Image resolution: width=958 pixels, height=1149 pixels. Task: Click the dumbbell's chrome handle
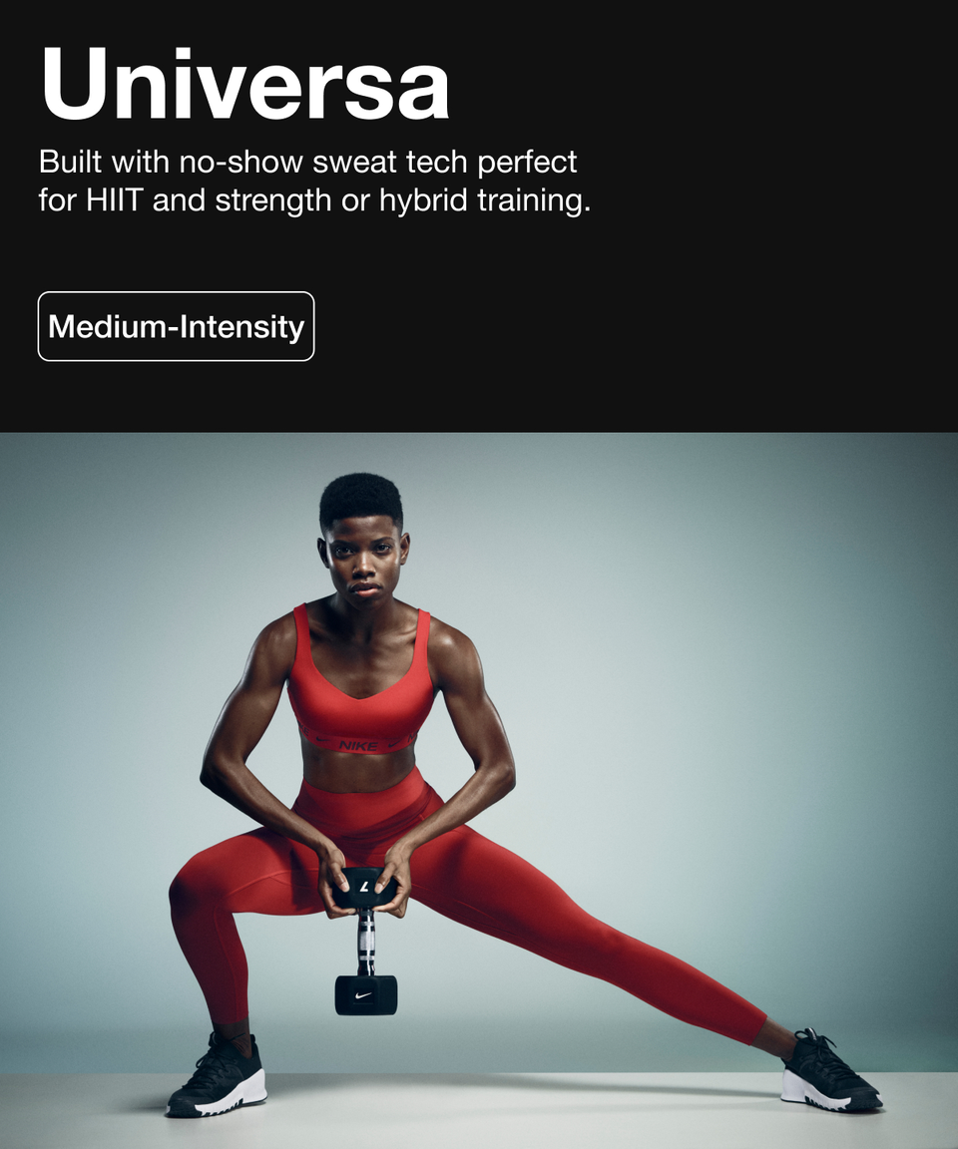point(365,942)
